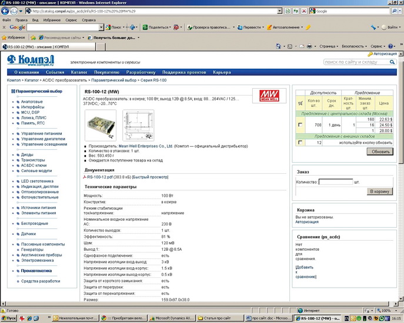Screen dimensions: 404x323
Task: Go back with the browser Back arrow
Action: coord(5,11)
